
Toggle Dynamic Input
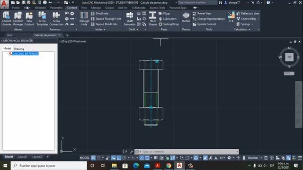click(114, 158)
